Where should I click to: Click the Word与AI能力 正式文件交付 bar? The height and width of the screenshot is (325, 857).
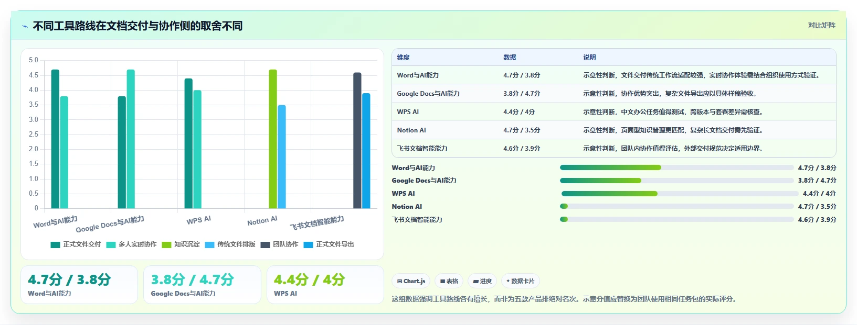tap(55, 139)
